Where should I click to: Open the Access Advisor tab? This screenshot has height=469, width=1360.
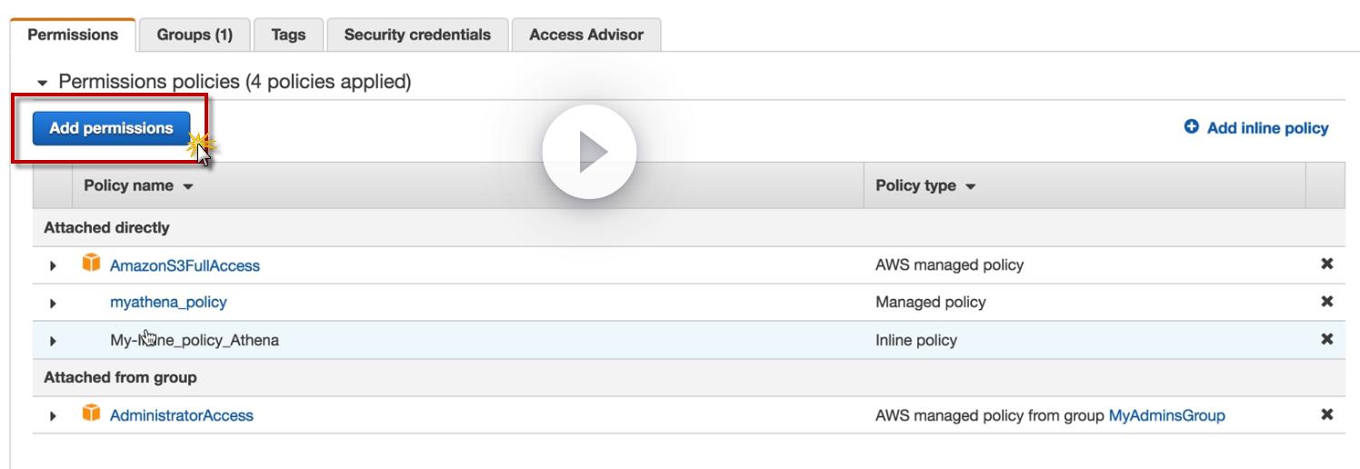pyautogui.click(x=585, y=35)
